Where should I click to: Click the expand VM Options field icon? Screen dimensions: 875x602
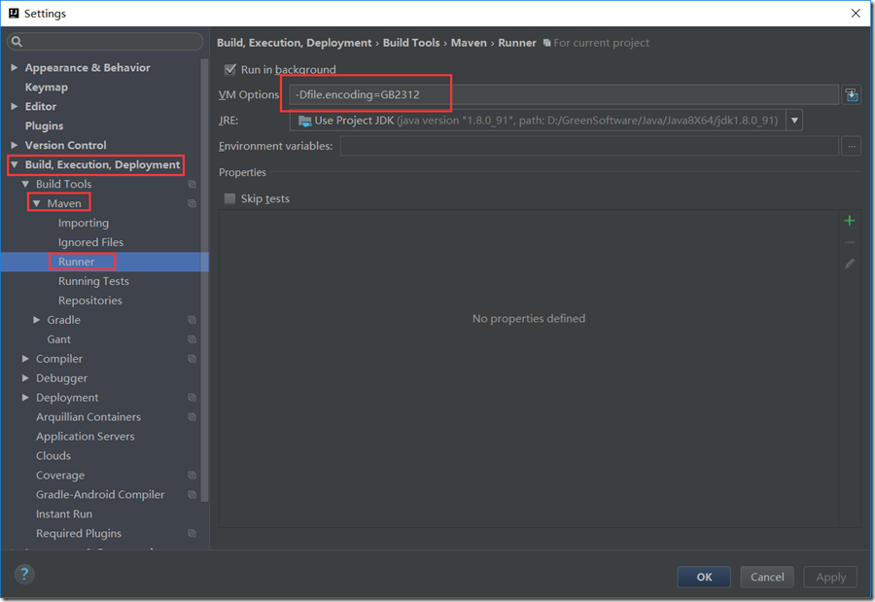852,95
